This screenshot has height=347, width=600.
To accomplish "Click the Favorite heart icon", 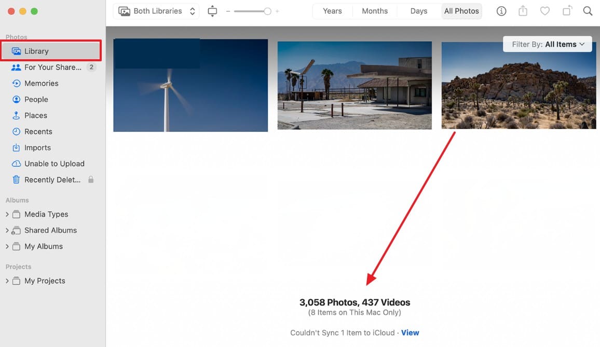I will coord(545,11).
